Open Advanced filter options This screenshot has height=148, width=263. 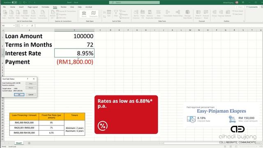125,18
